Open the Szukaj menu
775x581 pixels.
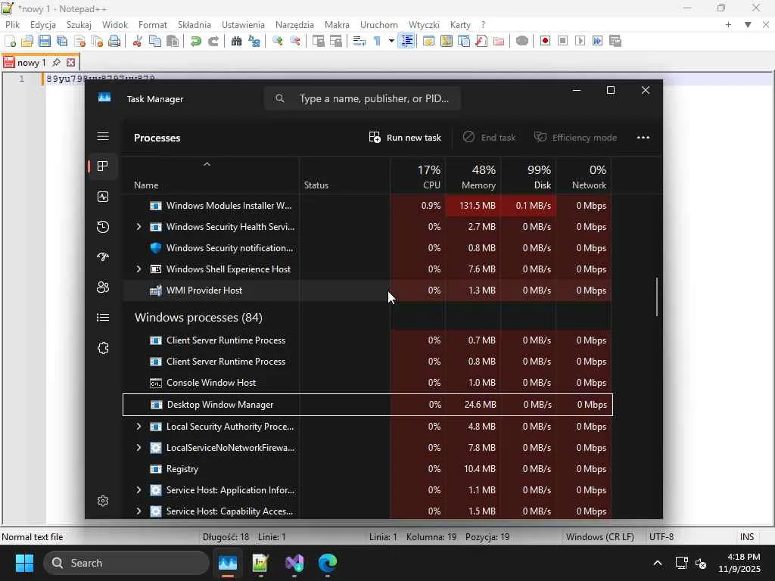click(x=79, y=25)
